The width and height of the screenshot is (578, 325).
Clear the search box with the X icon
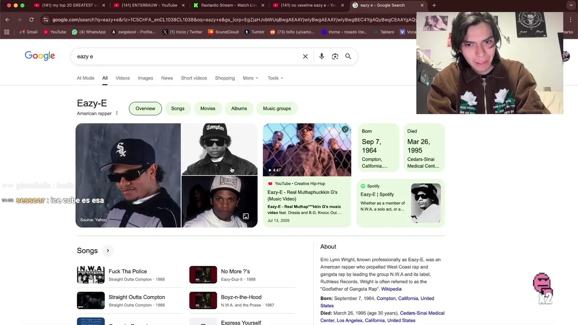305,56
